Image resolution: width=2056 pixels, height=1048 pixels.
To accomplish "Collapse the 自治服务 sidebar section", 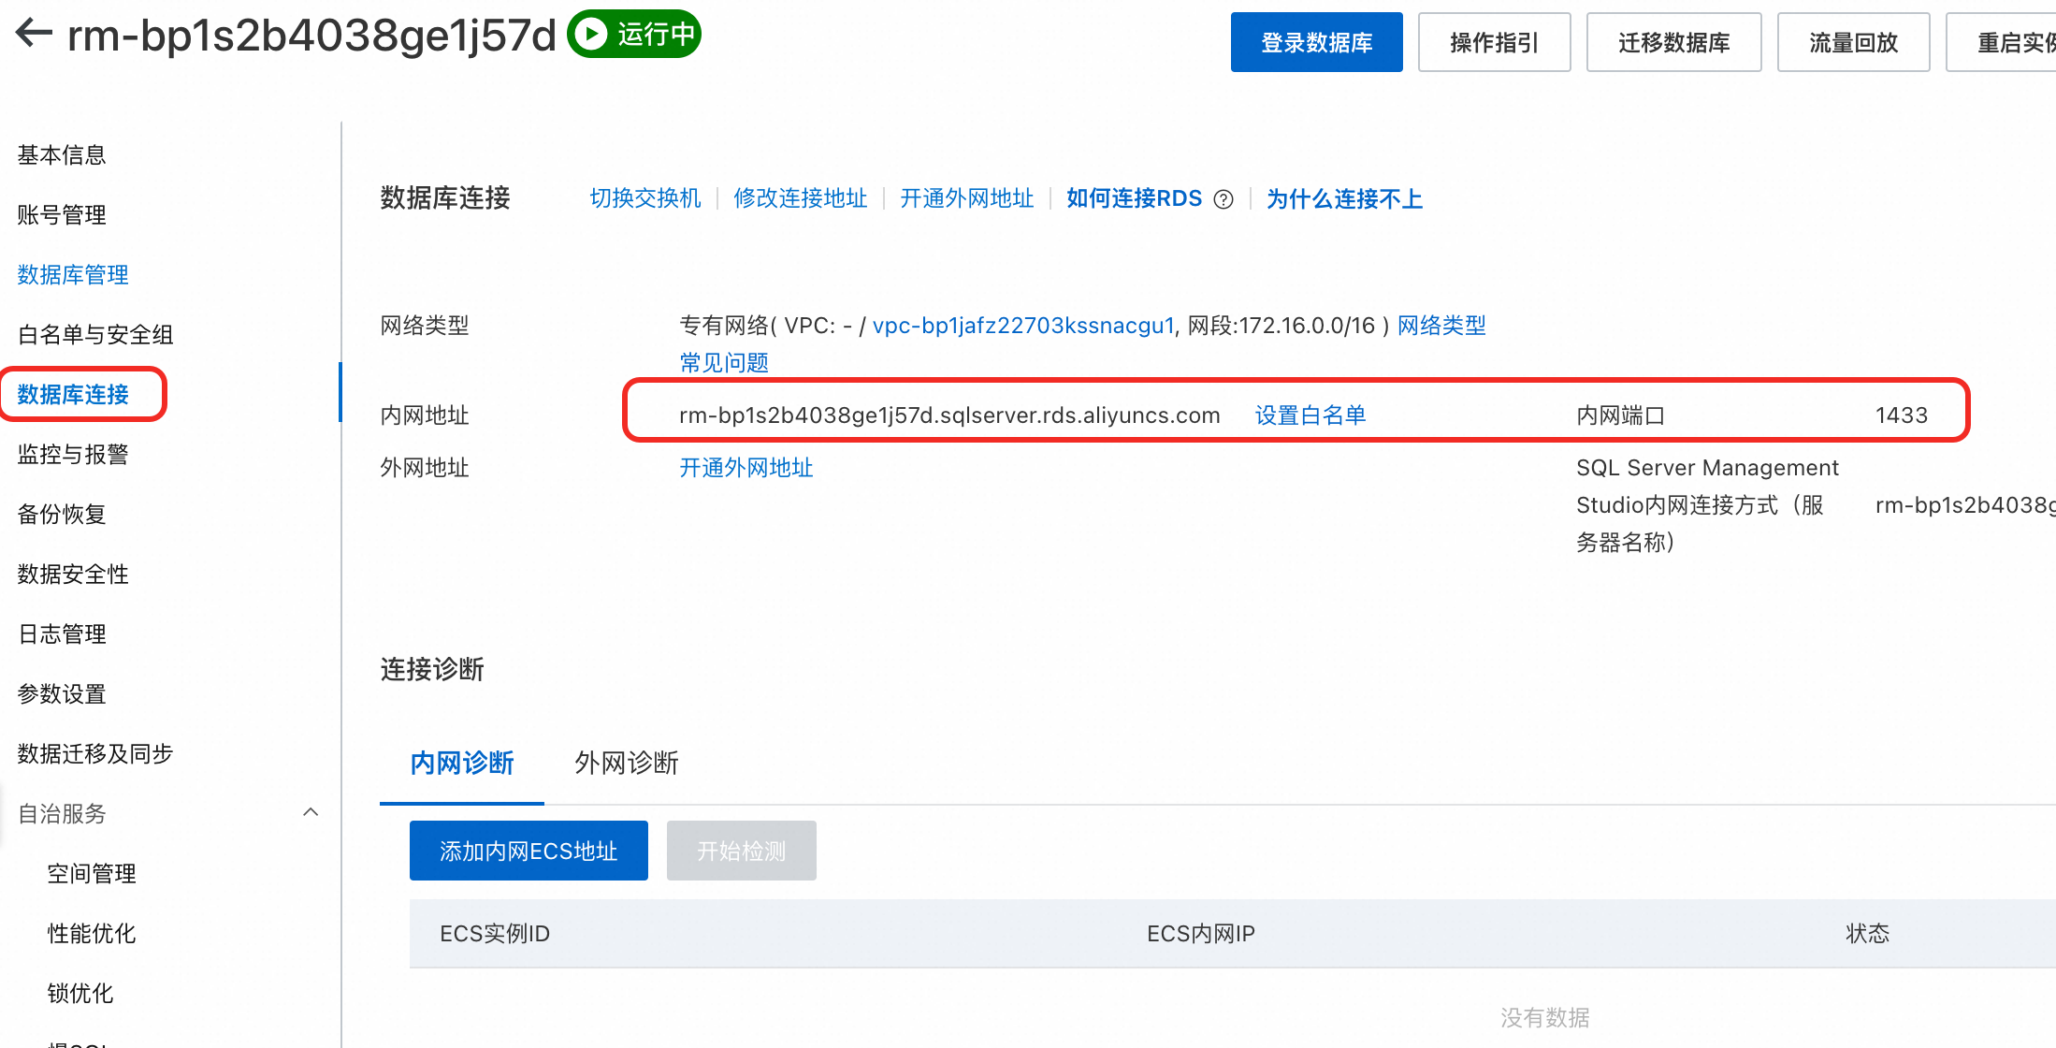I will coord(311,812).
